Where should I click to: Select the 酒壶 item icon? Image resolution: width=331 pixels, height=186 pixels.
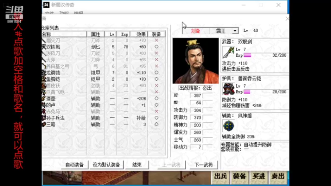(44, 98)
